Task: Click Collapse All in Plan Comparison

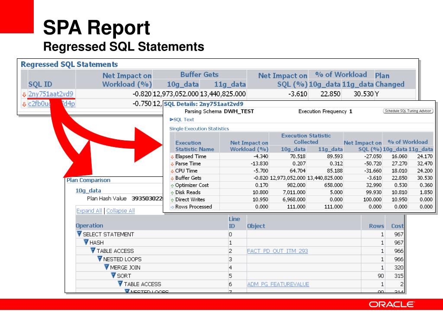Action: [121, 211]
